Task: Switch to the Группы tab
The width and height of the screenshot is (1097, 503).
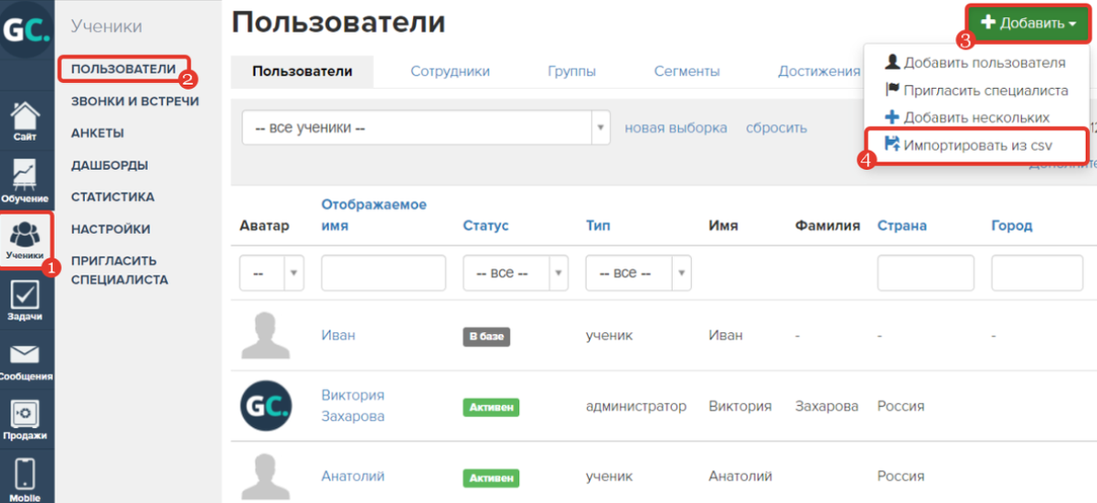Action: coord(572,71)
